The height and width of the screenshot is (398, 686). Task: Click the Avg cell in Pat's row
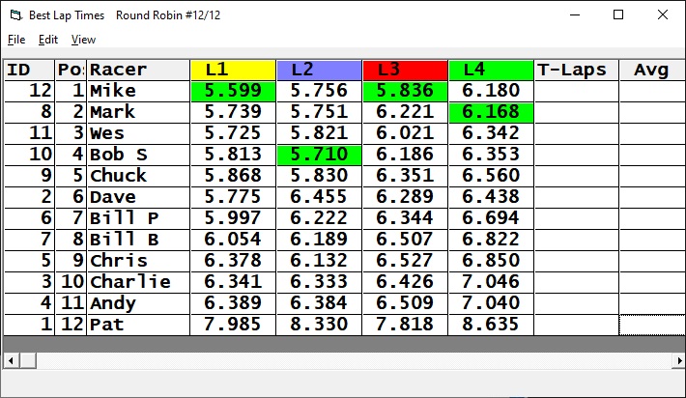651,325
